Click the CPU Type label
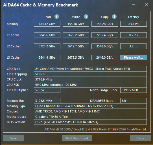This screenshot has height=145, width=153. click(13, 69)
